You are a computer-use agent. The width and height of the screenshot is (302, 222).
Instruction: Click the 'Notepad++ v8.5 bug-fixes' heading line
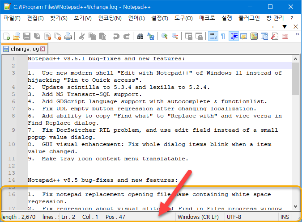click(x=102, y=180)
